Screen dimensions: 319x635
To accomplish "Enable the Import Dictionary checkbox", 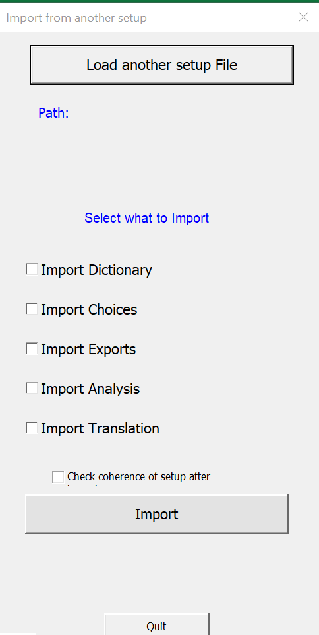I will 32,270.
